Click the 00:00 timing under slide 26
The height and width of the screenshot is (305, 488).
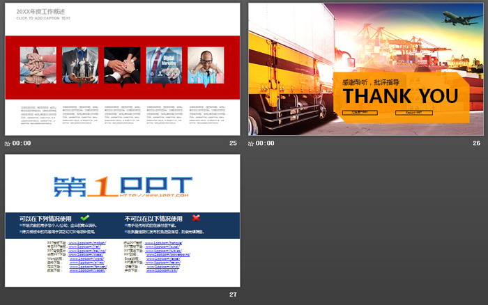tap(265, 143)
